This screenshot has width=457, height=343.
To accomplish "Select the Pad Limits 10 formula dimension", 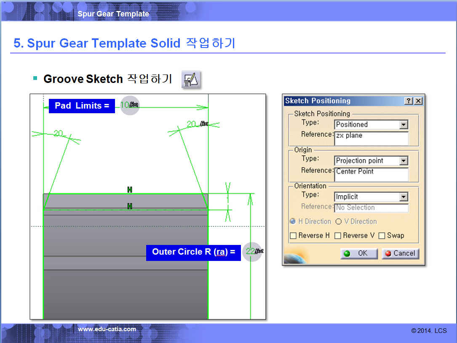I will tap(129, 105).
